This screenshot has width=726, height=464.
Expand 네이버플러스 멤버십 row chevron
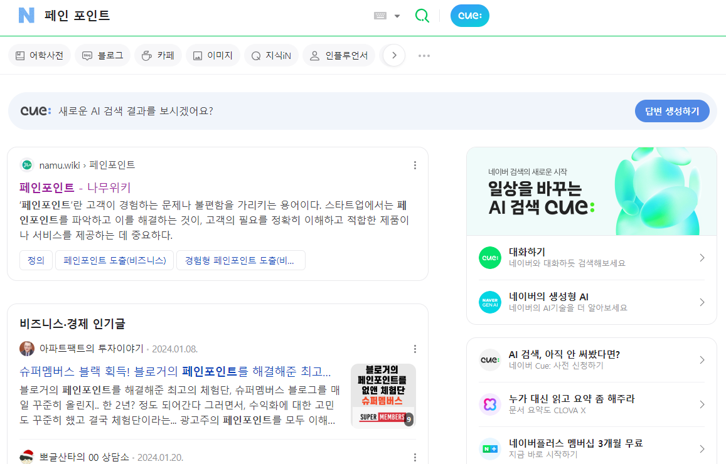point(702,449)
